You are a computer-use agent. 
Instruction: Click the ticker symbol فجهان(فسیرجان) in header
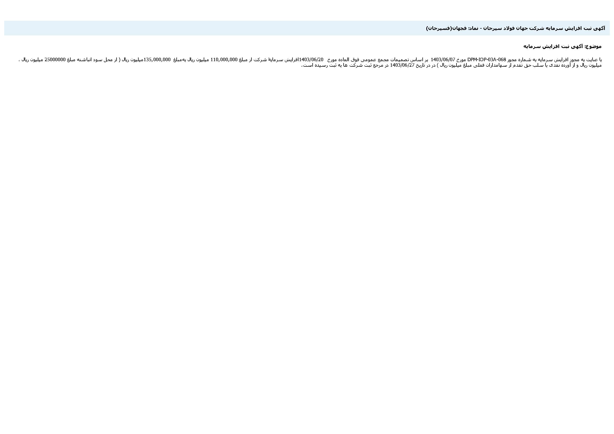446,28
